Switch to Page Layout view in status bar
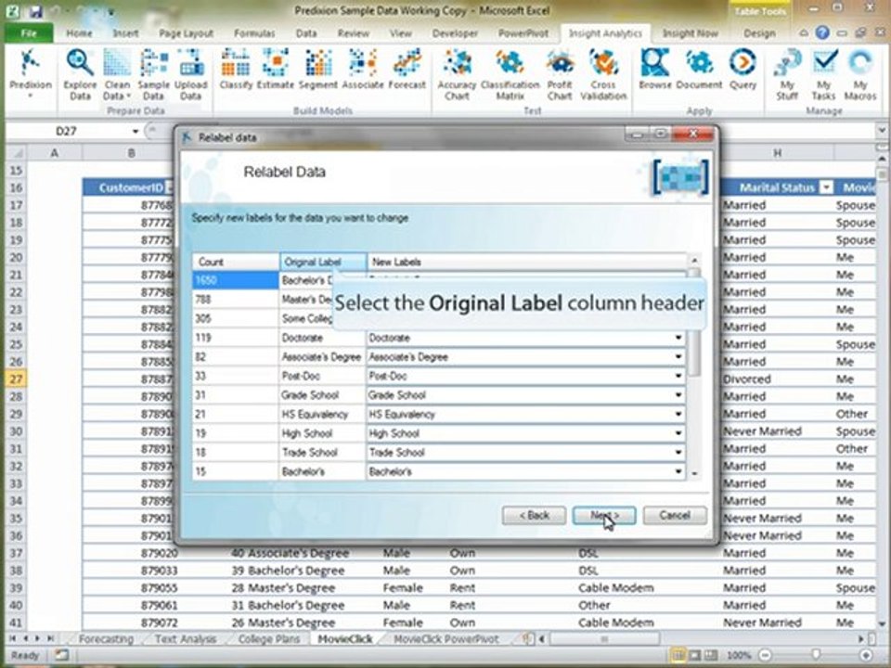 pos(694,655)
